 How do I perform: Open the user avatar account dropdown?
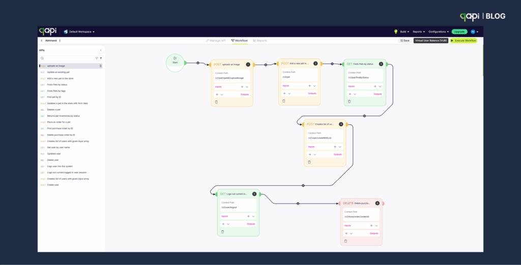pyautogui.click(x=475, y=32)
